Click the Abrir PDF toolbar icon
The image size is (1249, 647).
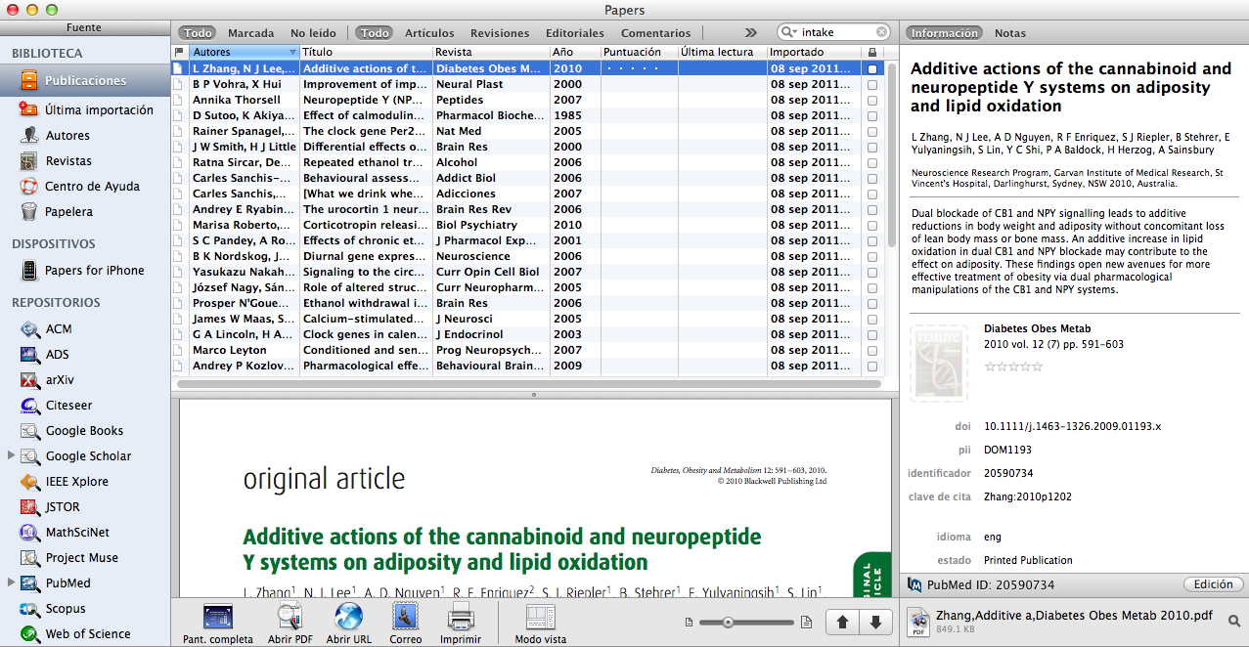point(290,617)
